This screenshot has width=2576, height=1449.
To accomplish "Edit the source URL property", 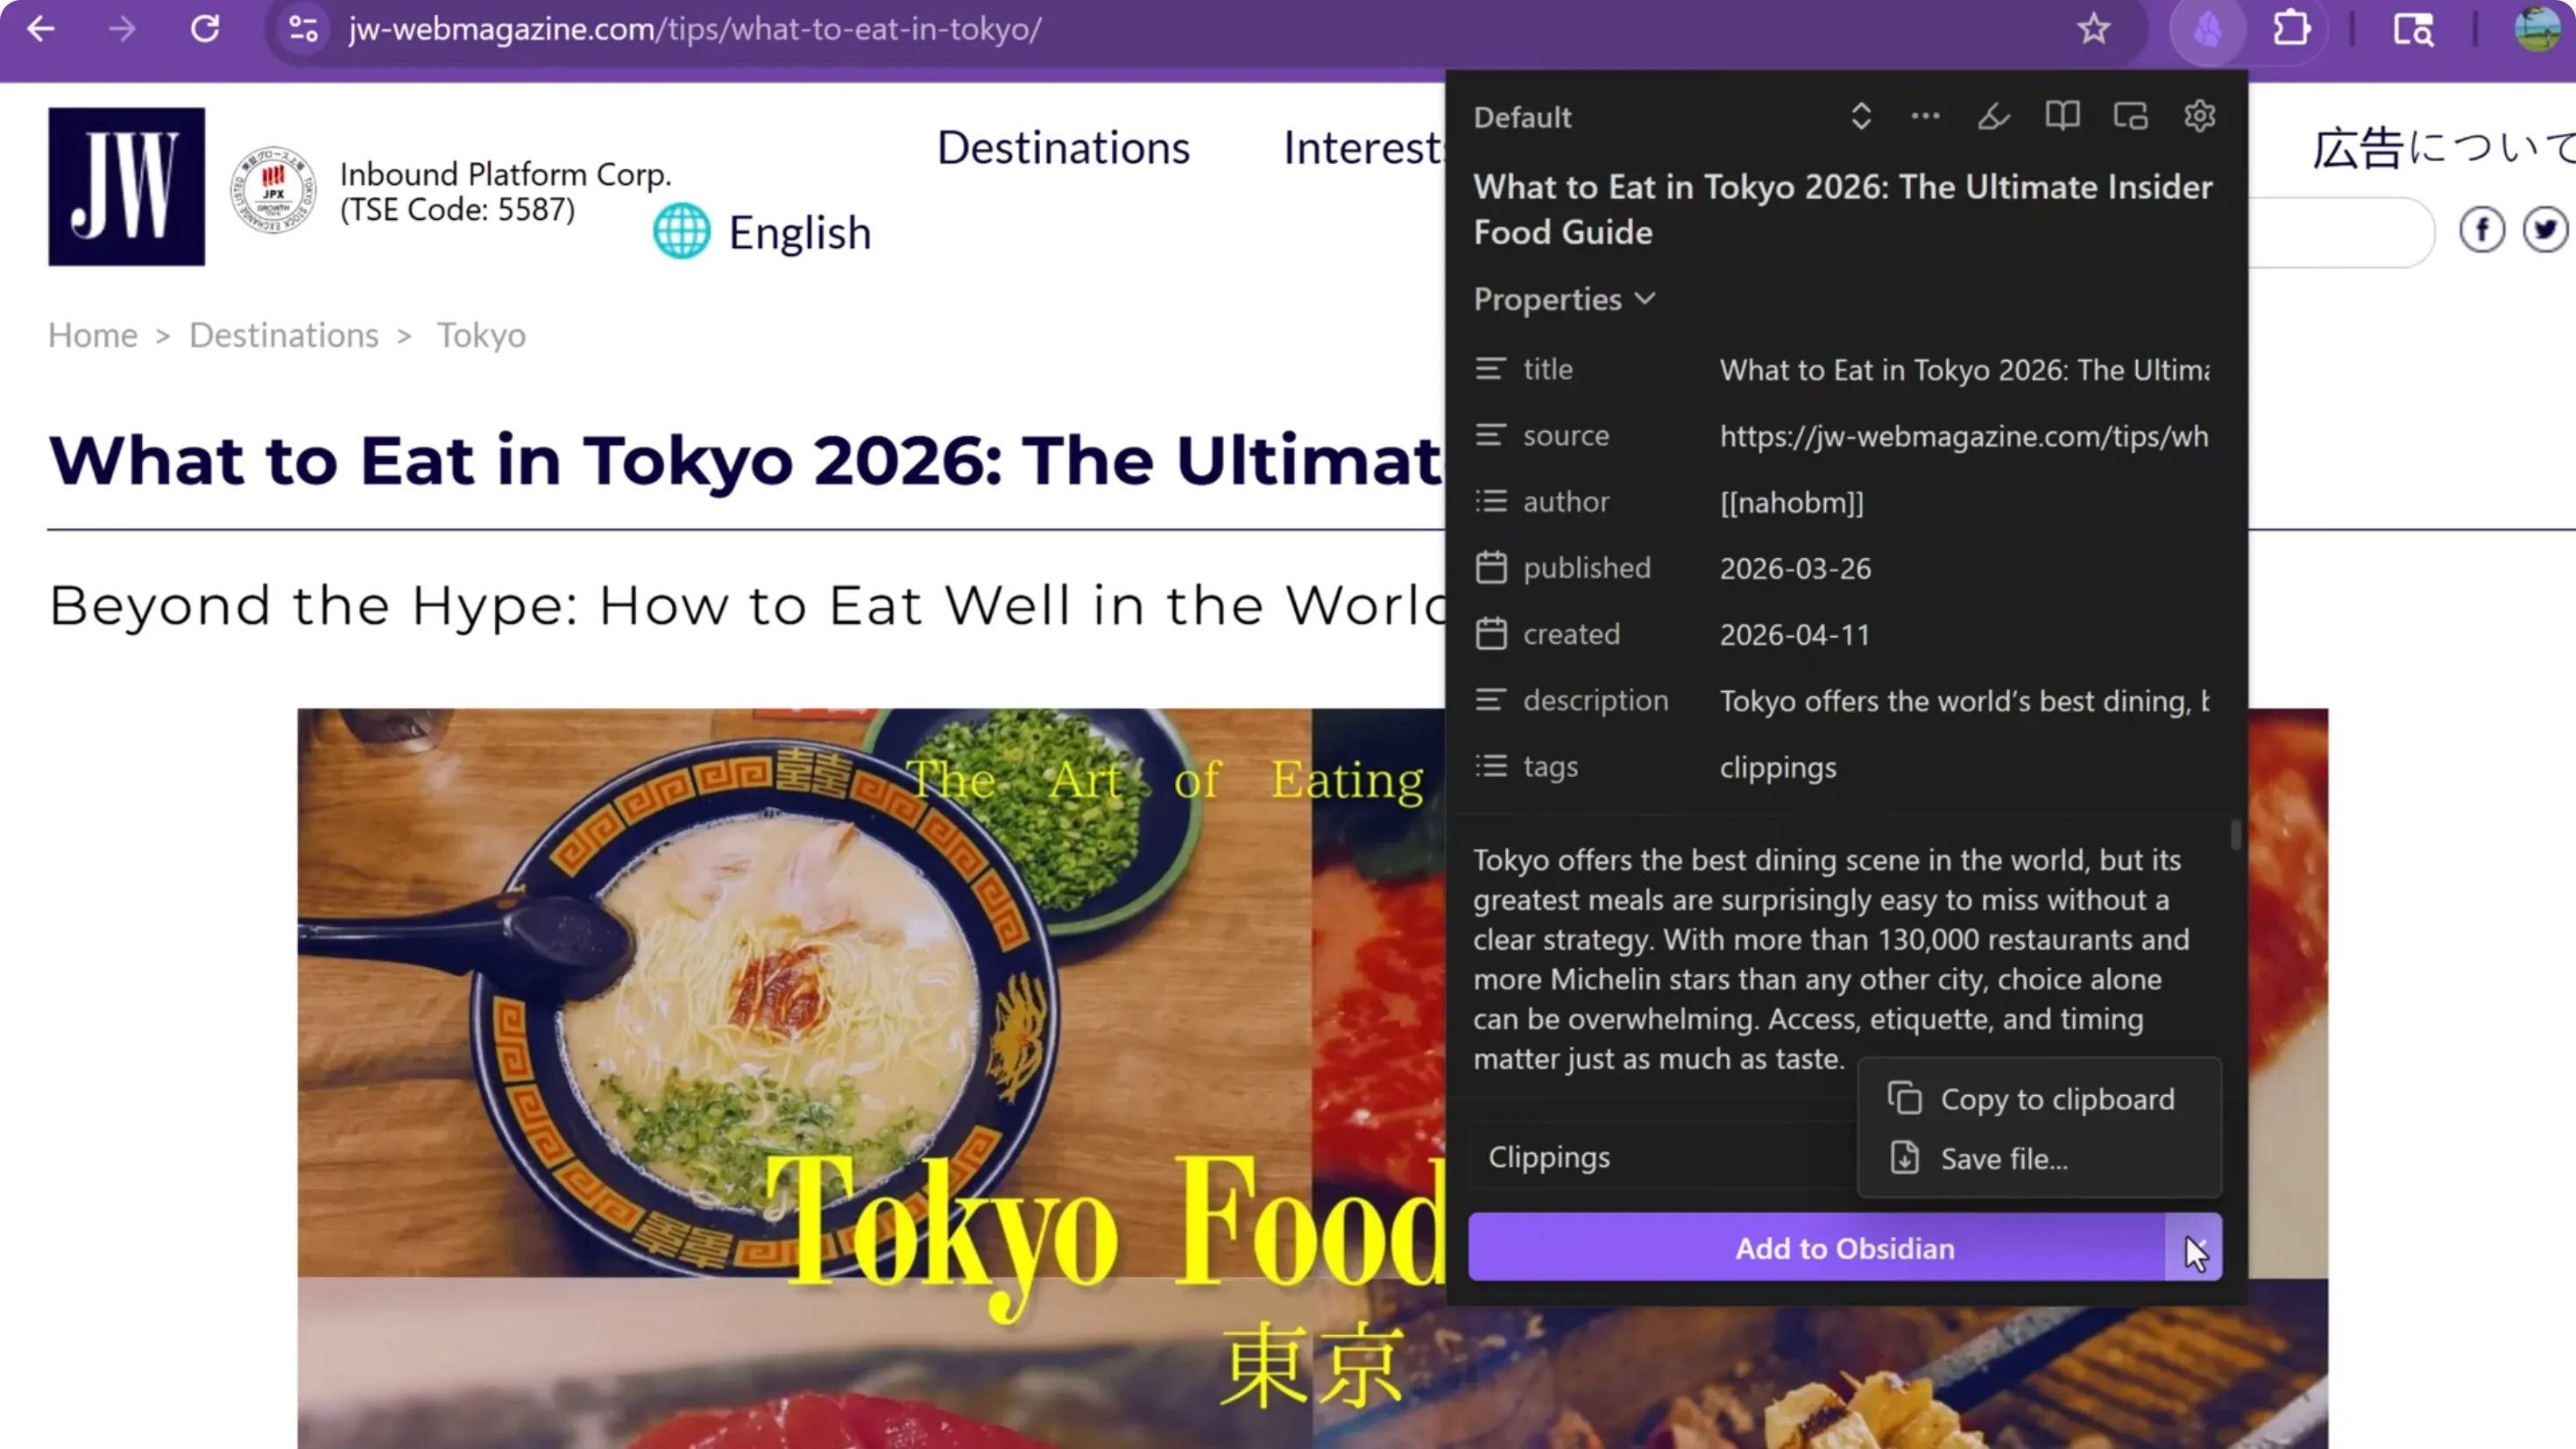I will point(1965,436).
